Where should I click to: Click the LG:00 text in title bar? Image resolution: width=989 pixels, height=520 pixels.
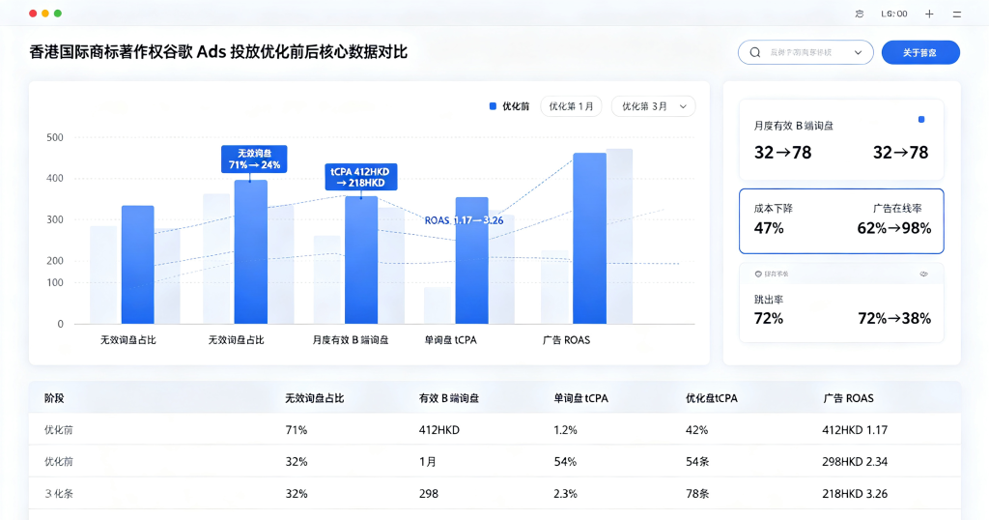pyautogui.click(x=893, y=14)
